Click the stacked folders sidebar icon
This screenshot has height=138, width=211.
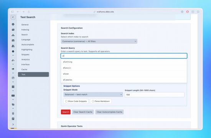click(13, 105)
